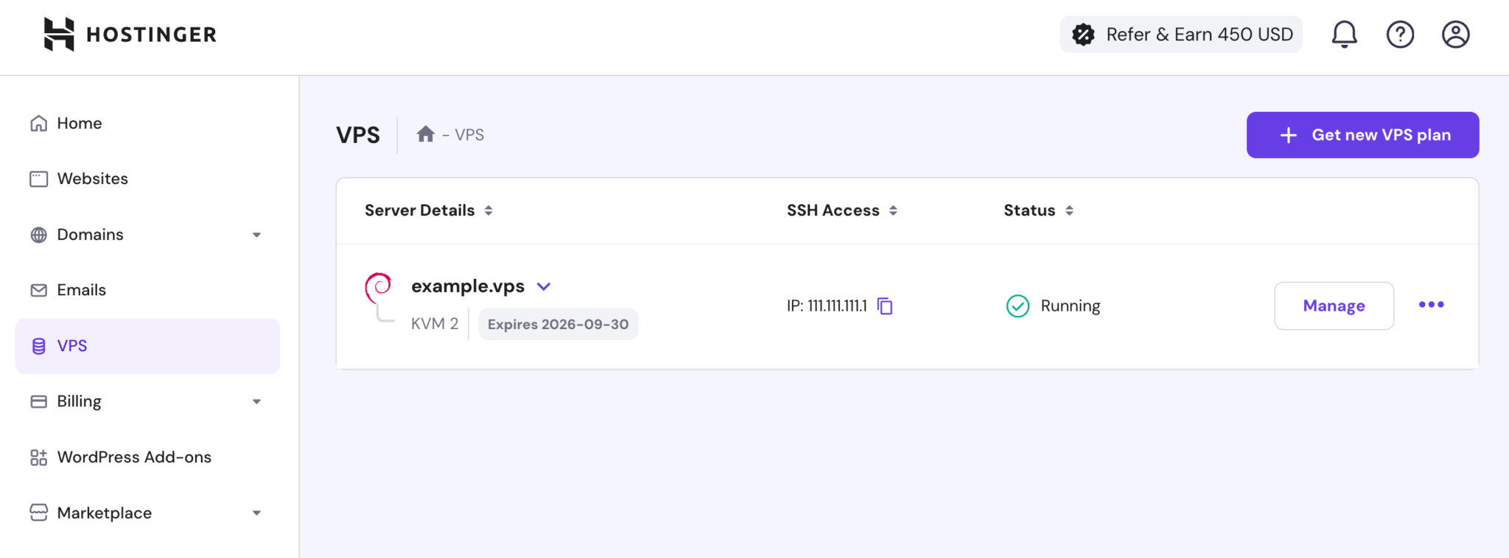Open the help question mark icon
The image size is (1509, 558).
[1399, 34]
